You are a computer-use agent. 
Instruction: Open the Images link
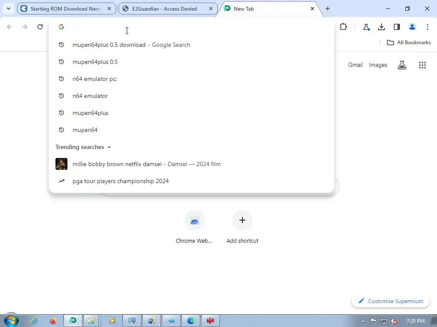tap(378, 65)
